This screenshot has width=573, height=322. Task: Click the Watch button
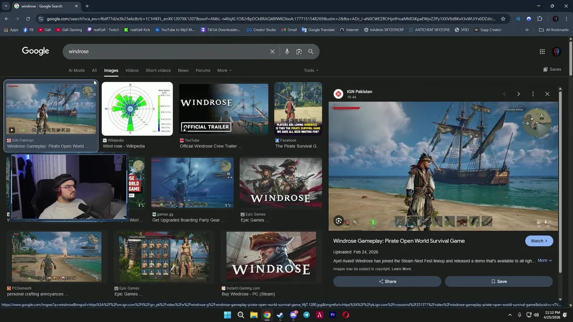click(x=539, y=241)
